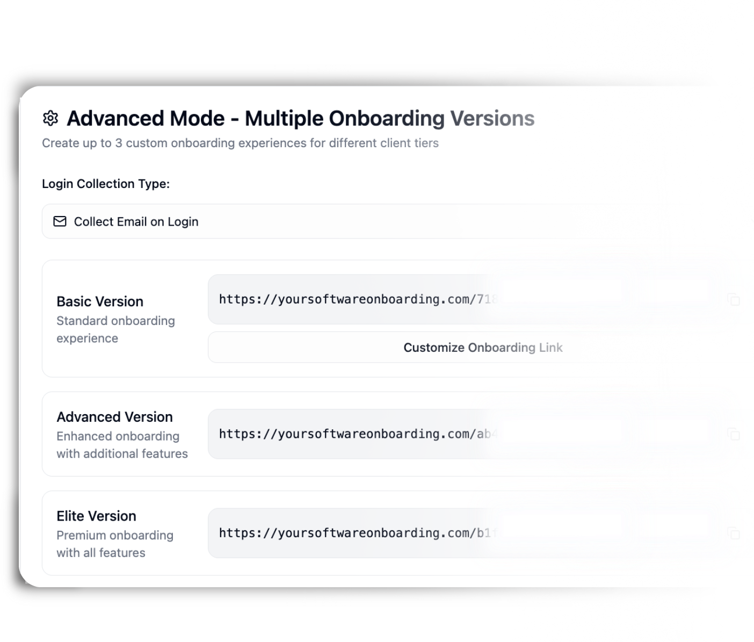This screenshot has width=754, height=642.
Task: Click the envelope icon in Collect Email row
Action: (60, 221)
